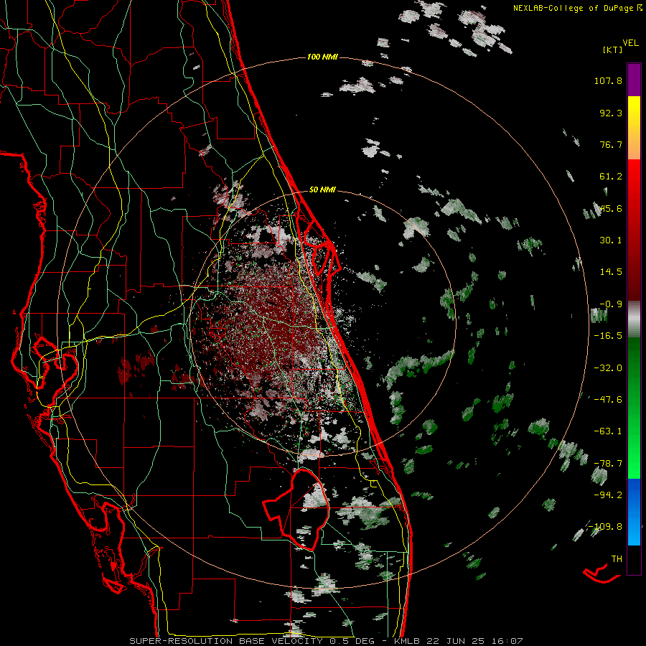Screen dimensions: 646x646
Task: Click the -32.0 legend value
Action: coord(608,368)
